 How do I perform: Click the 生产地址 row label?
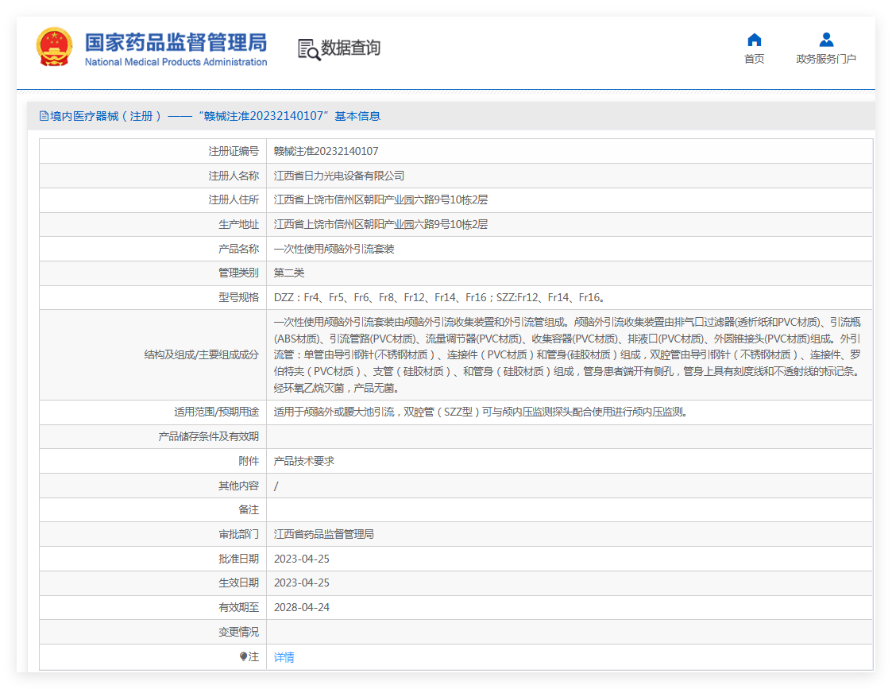tap(238, 224)
